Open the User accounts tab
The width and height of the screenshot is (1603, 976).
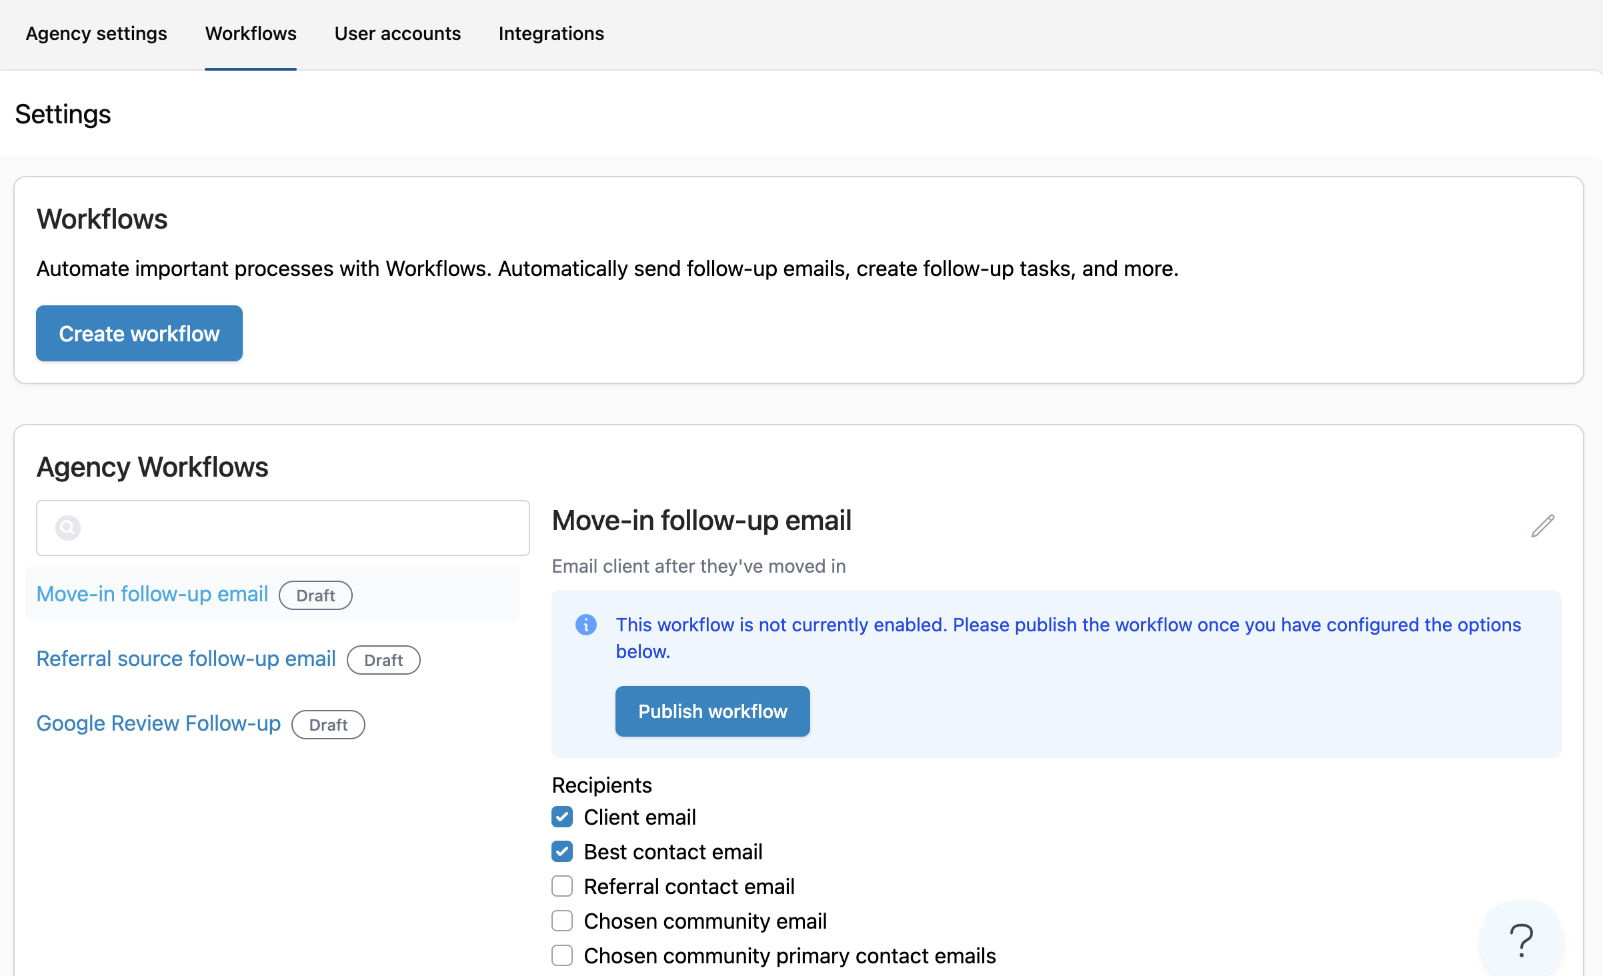click(397, 33)
